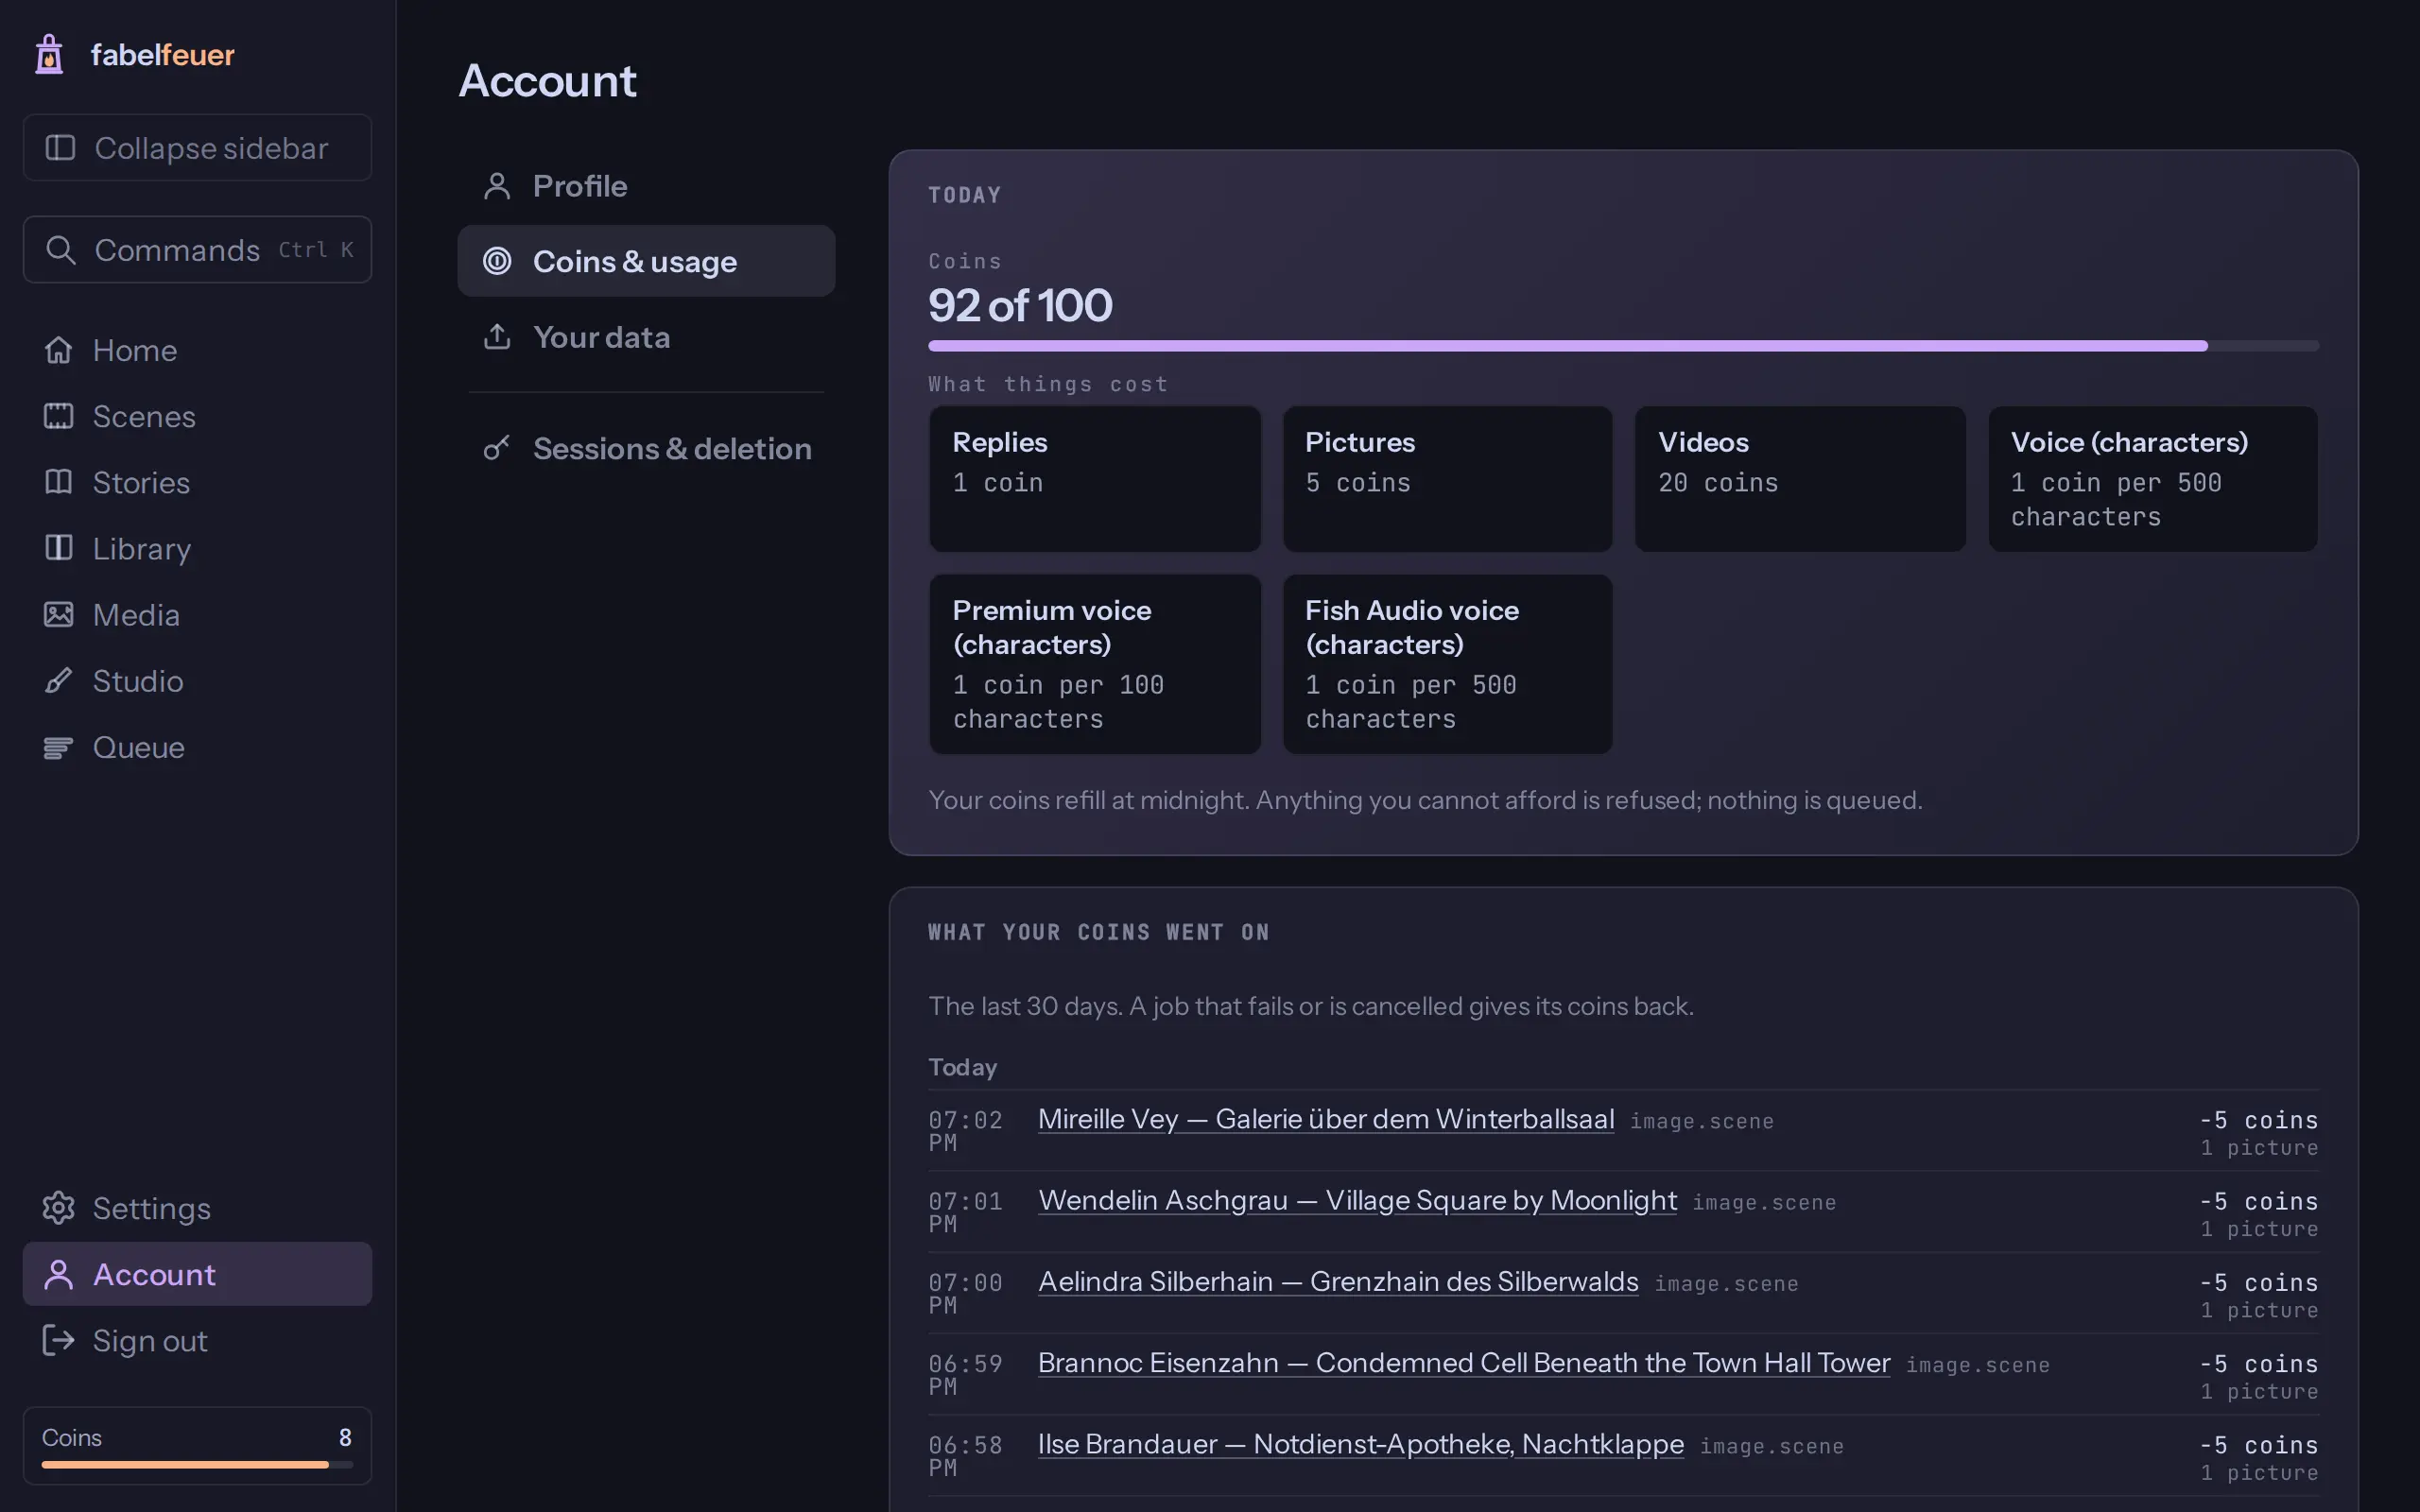Click the 06:58 PM timestamp
2420x1512 pixels.
pyautogui.click(x=965, y=1456)
